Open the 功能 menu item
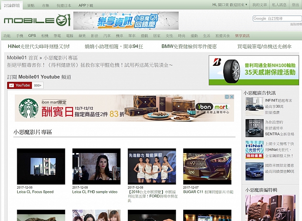 click(7, 36)
